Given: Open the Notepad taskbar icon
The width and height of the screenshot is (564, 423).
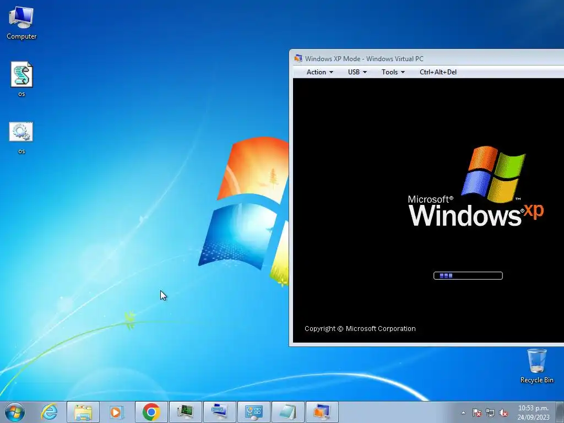Looking at the screenshot, I should coord(288,412).
